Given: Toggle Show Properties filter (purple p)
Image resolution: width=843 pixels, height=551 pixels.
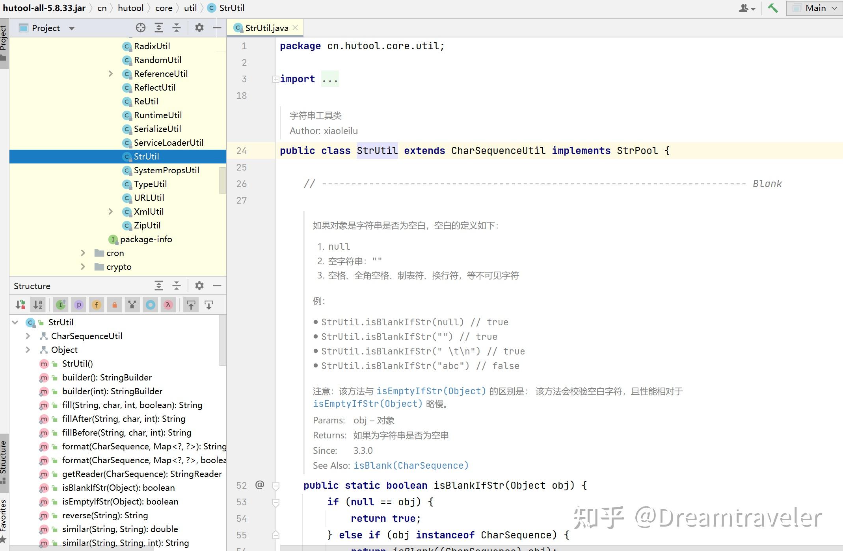Looking at the screenshot, I should 79,305.
